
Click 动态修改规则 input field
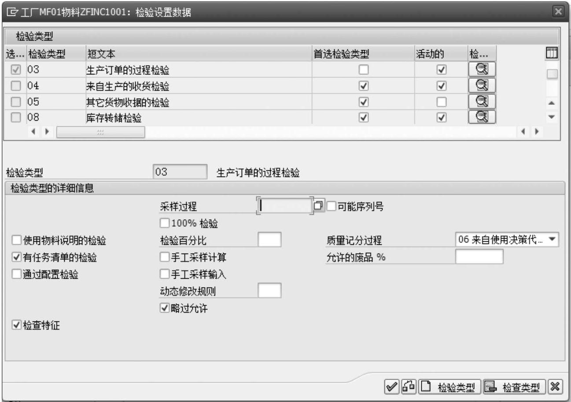[269, 291]
